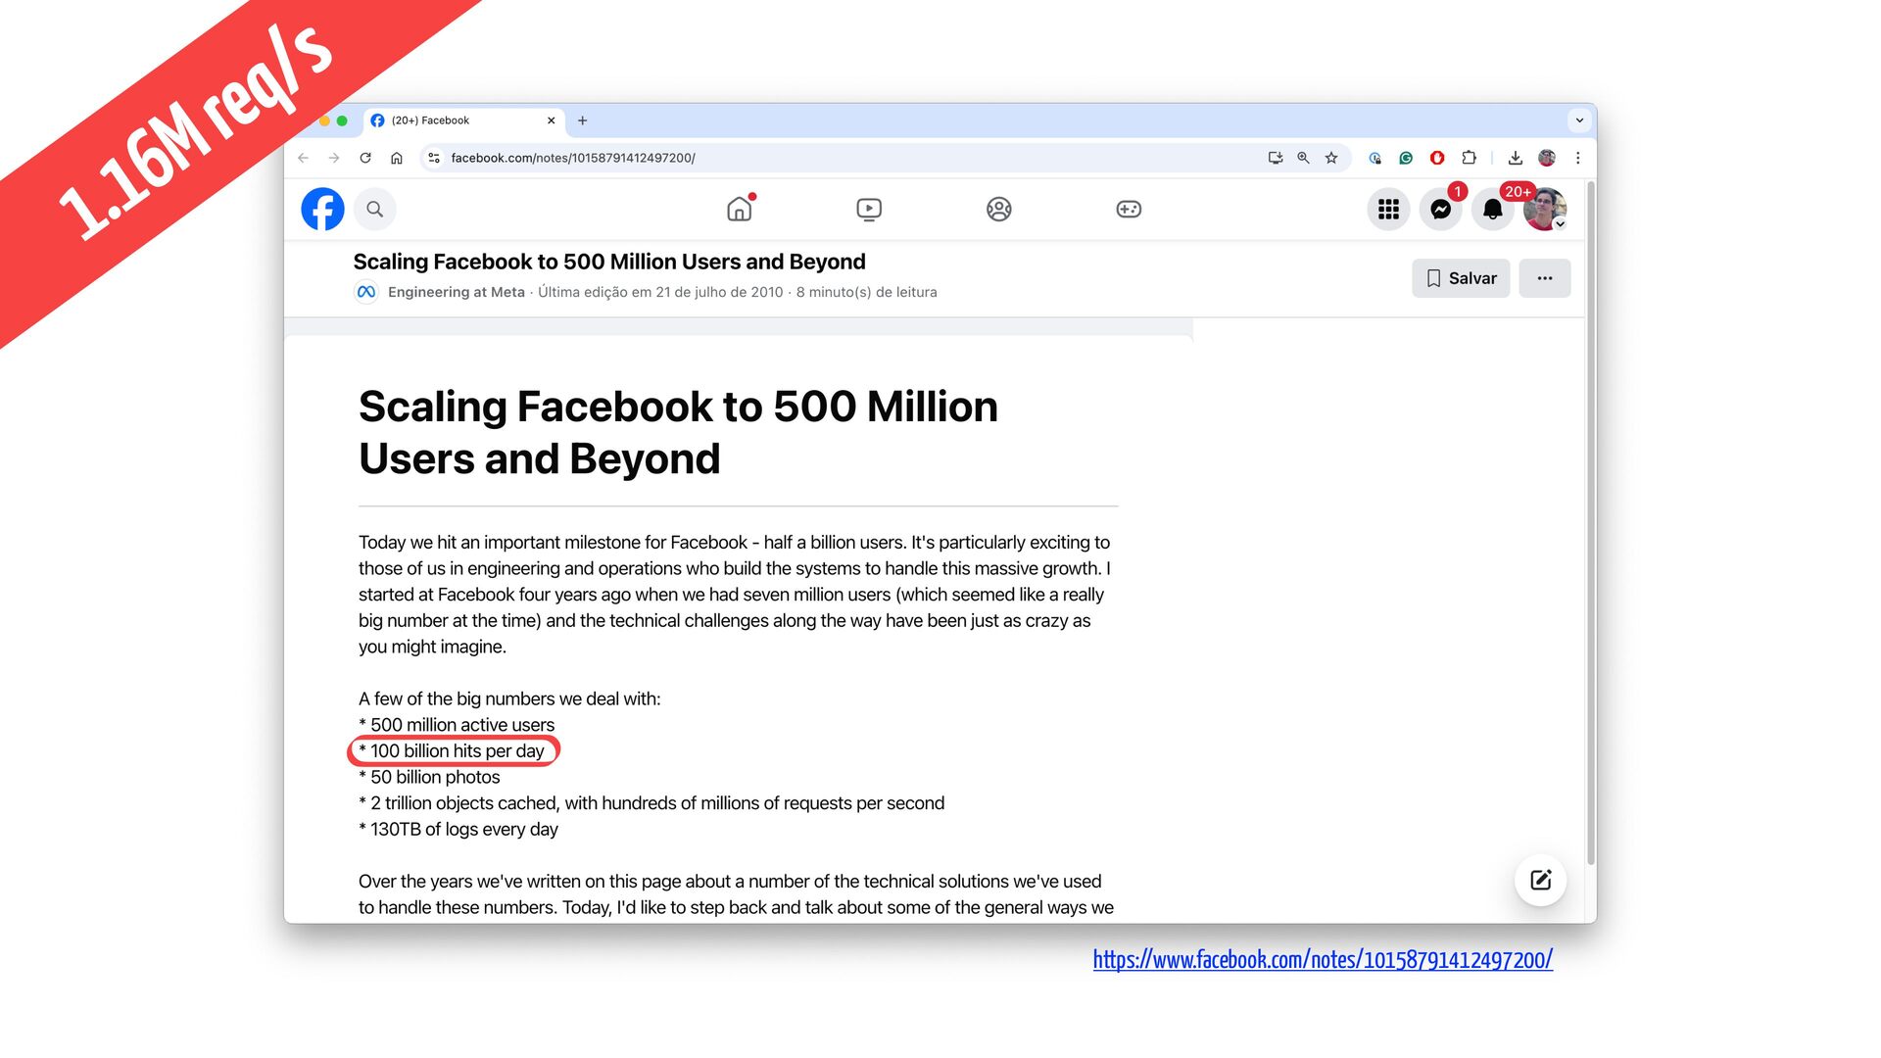Save the note with Salvar
The width and height of the screenshot is (1881, 1058).
point(1461,278)
